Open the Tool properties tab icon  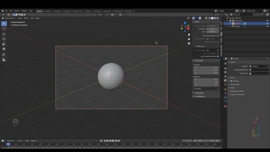pyautogui.click(x=225, y=64)
